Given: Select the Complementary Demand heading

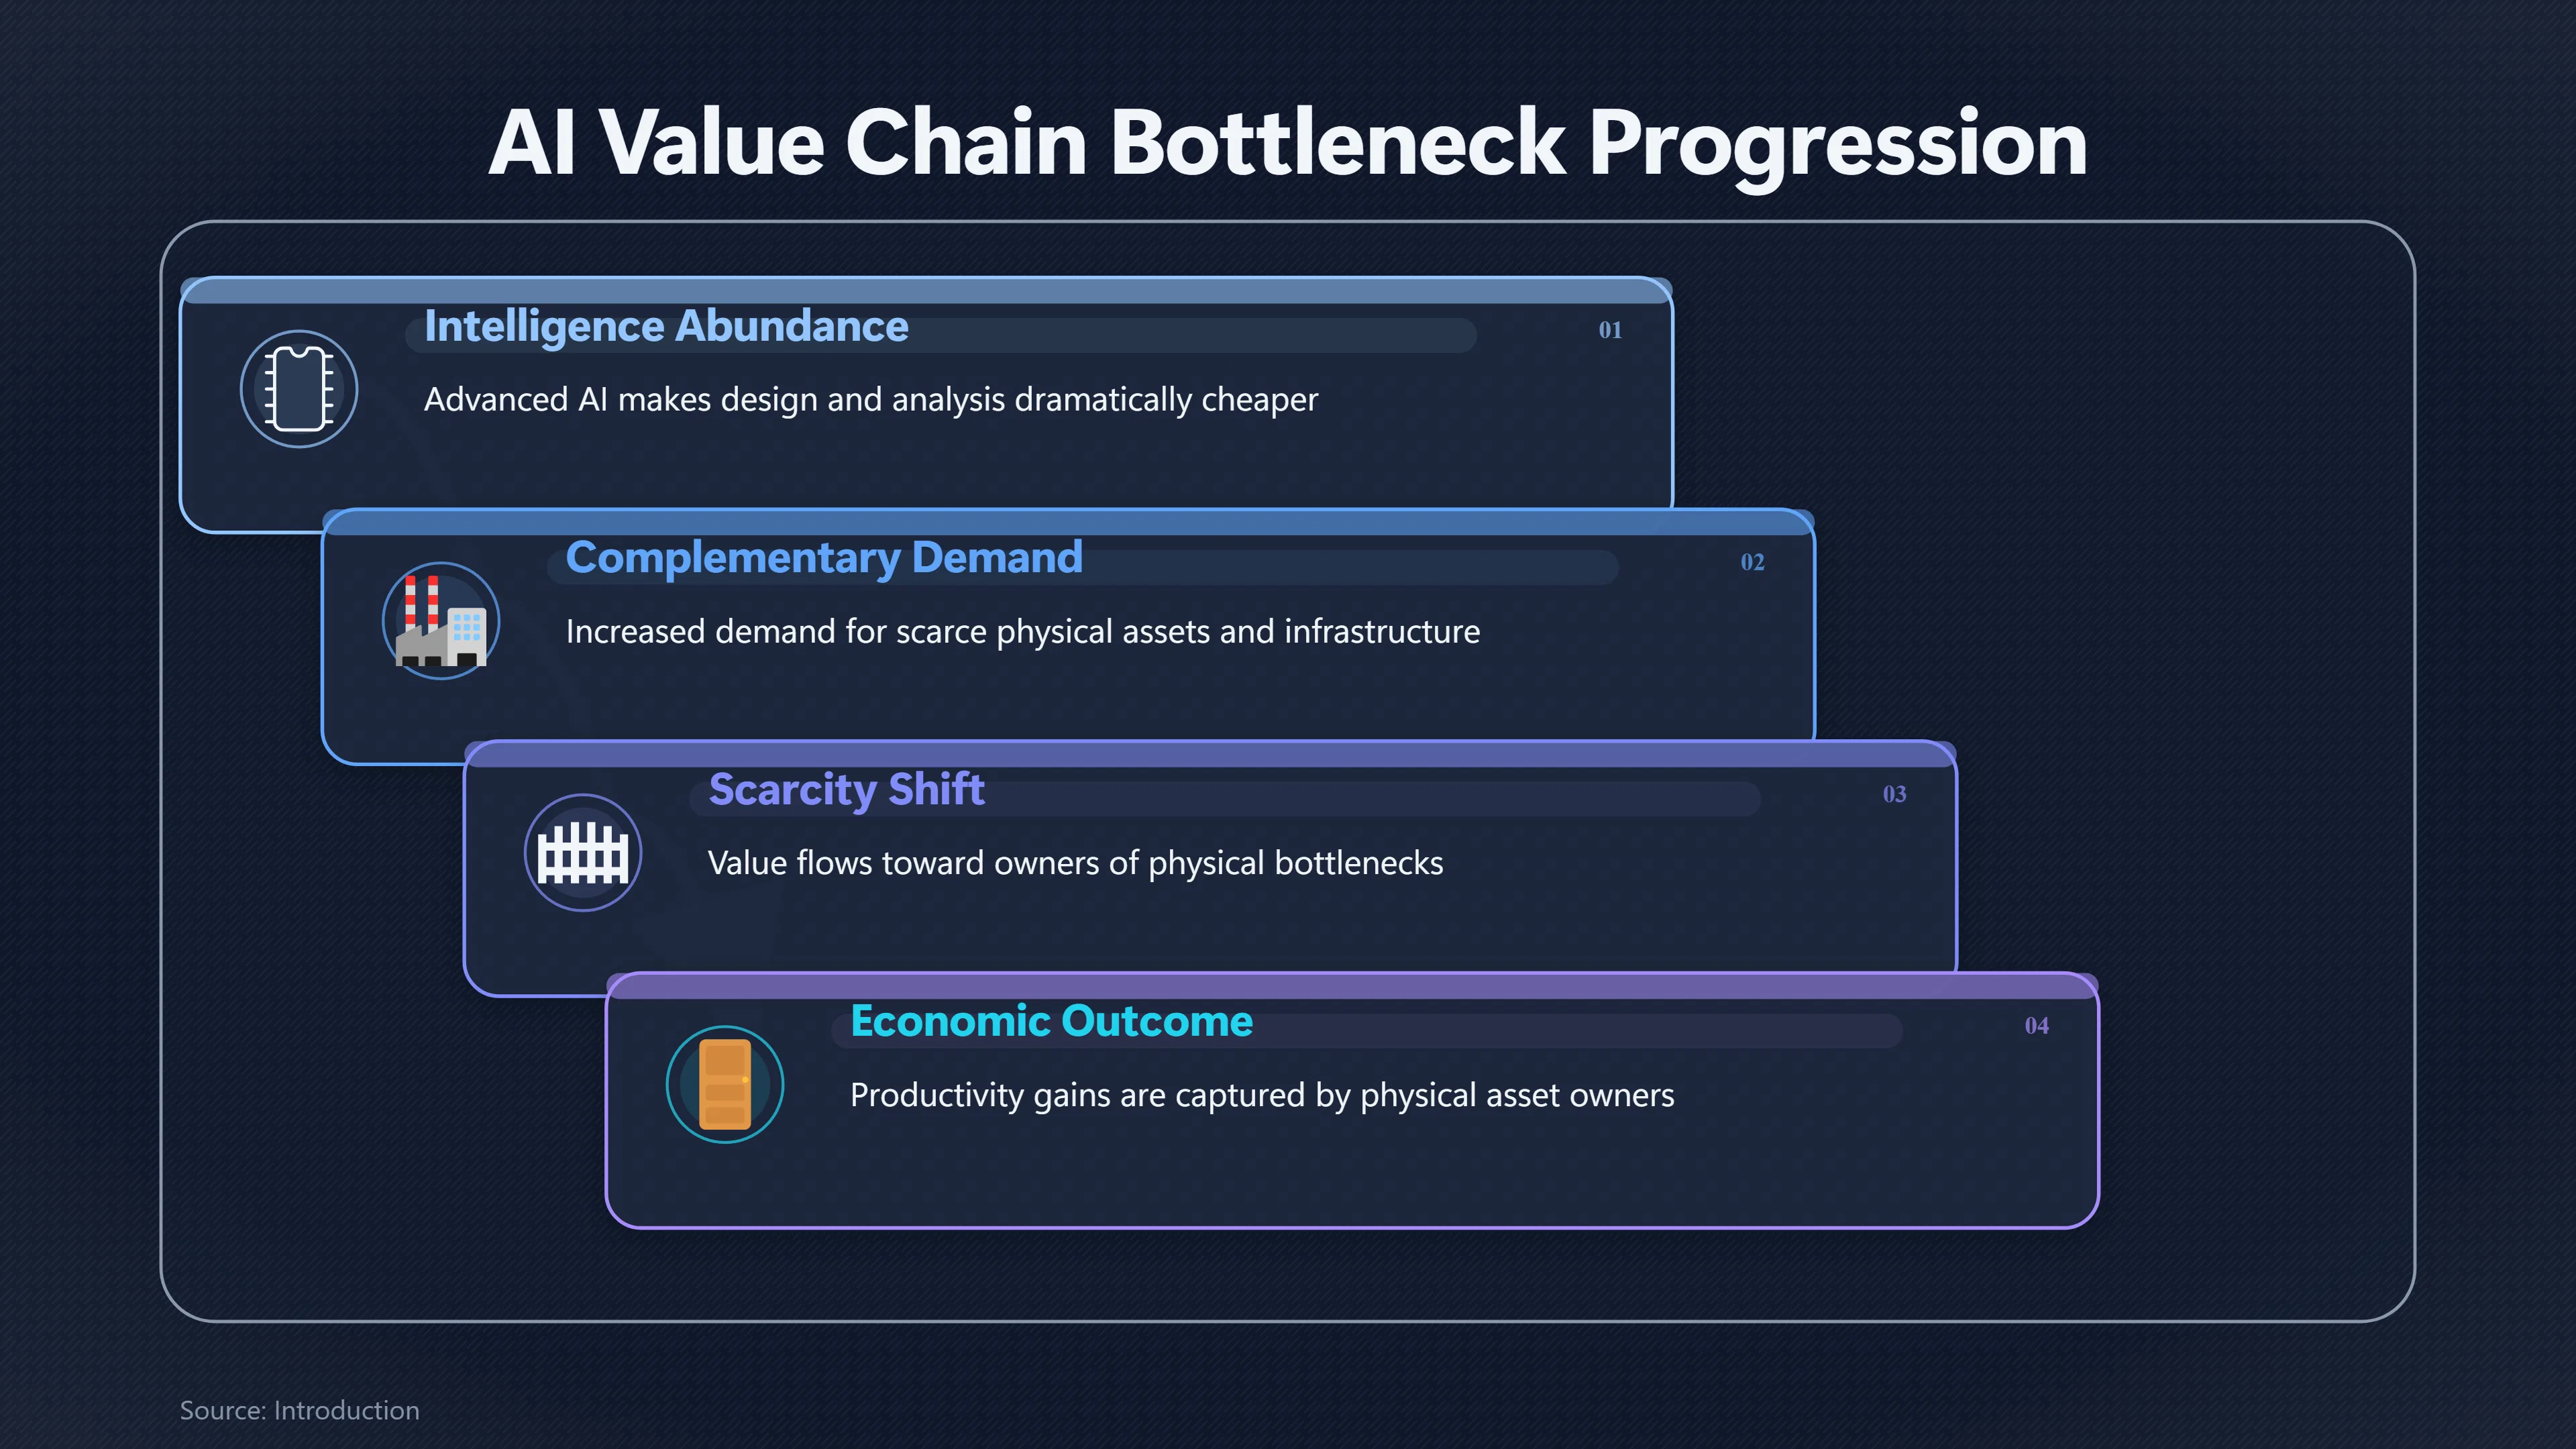Looking at the screenshot, I should pyautogui.click(x=824, y=558).
